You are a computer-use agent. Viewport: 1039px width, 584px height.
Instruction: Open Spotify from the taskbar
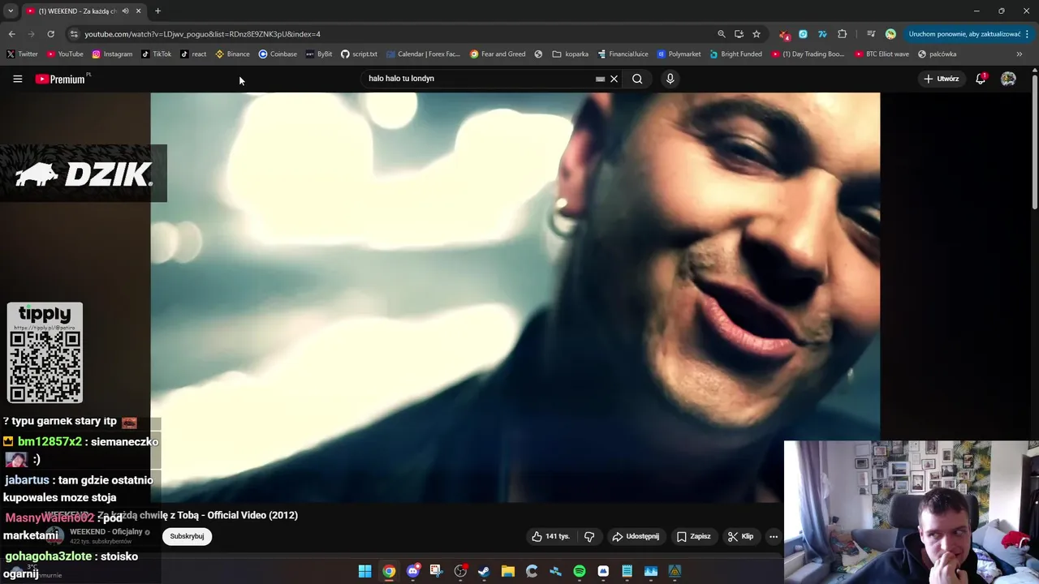click(579, 571)
